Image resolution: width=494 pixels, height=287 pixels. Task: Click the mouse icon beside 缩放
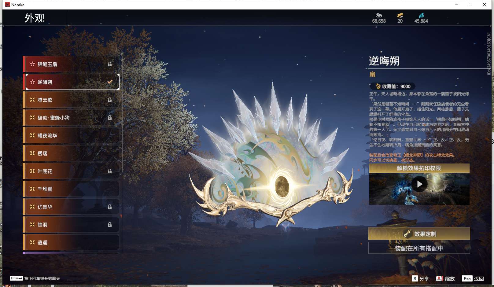[x=440, y=278]
